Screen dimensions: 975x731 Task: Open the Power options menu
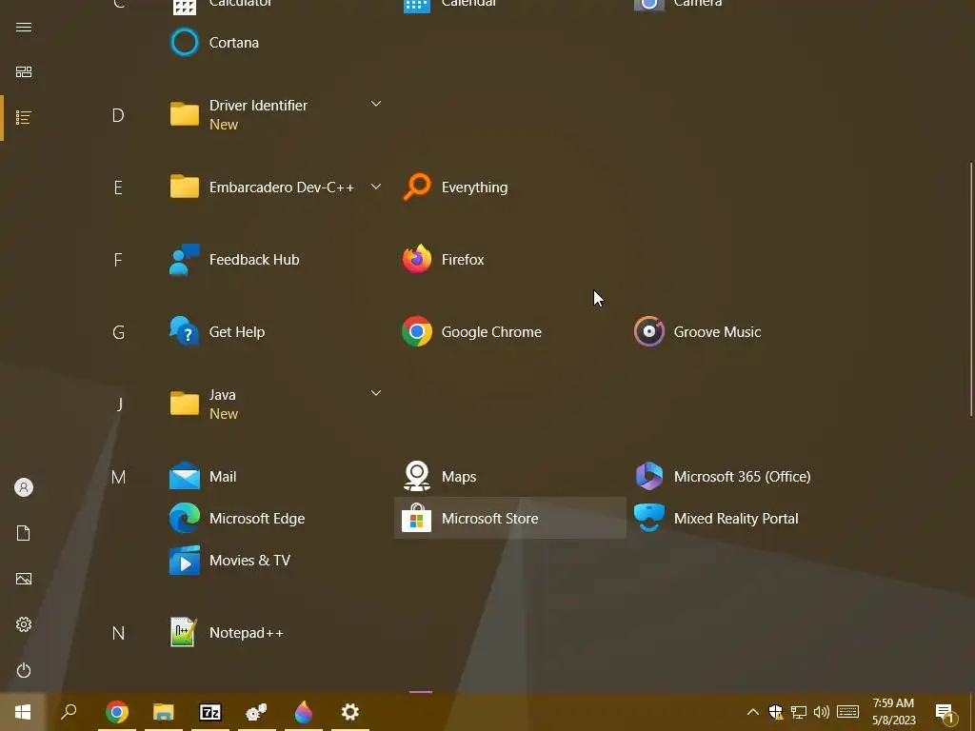pyautogui.click(x=24, y=670)
